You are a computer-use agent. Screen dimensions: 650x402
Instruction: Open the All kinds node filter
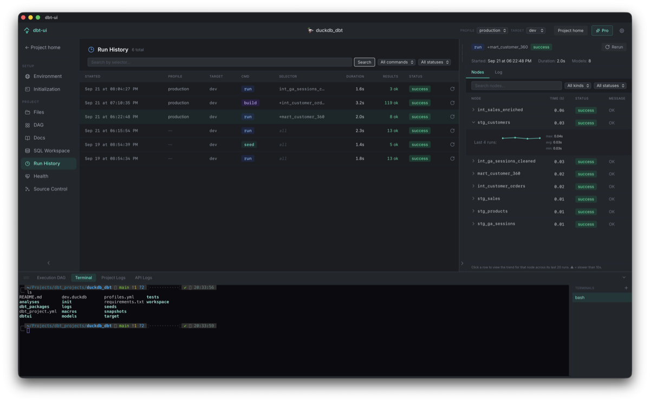click(x=578, y=86)
